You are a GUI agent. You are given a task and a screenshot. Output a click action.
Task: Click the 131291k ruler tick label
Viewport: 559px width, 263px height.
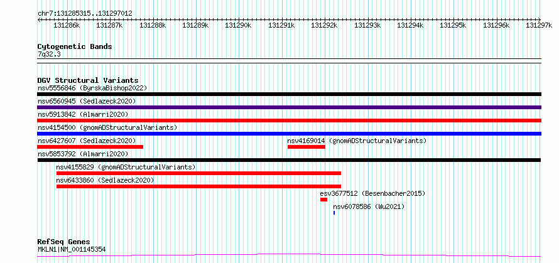(281, 25)
